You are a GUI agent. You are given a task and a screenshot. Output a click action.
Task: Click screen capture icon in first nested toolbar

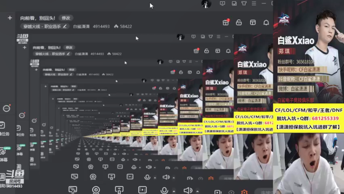(x=74, y=177)
